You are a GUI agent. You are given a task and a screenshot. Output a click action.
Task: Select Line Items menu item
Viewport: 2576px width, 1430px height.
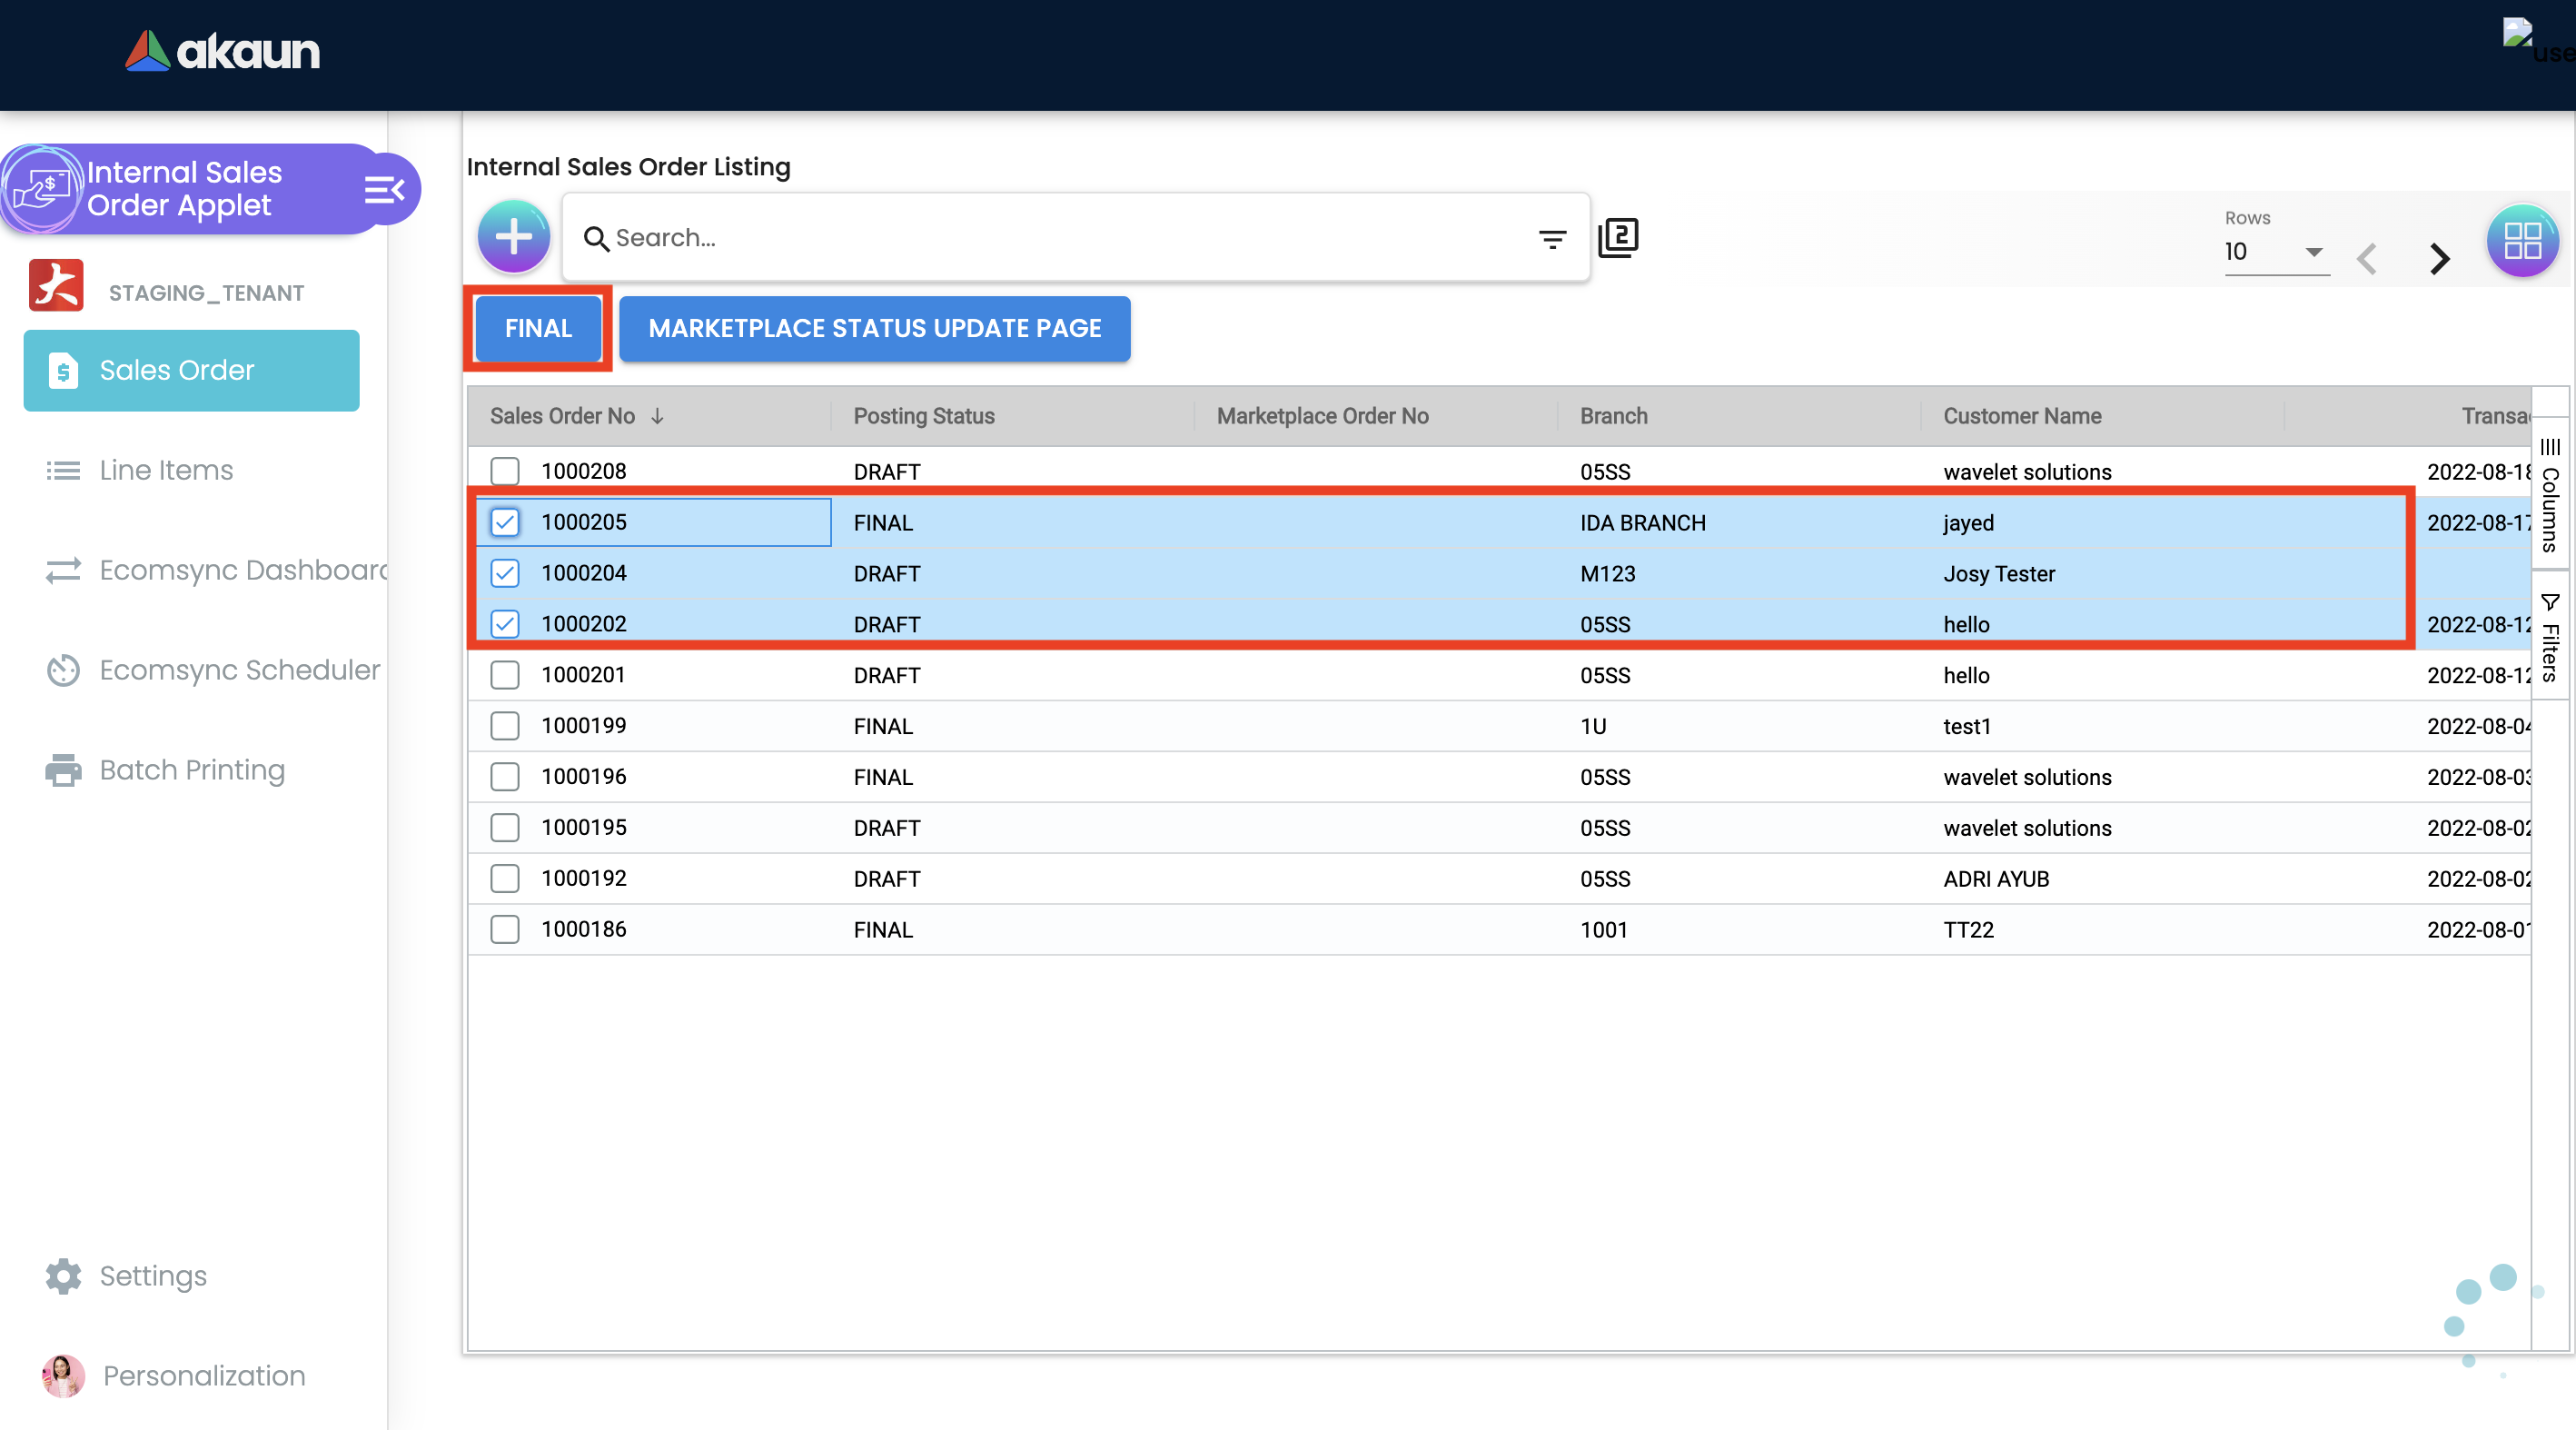click(x=165, y=469)
